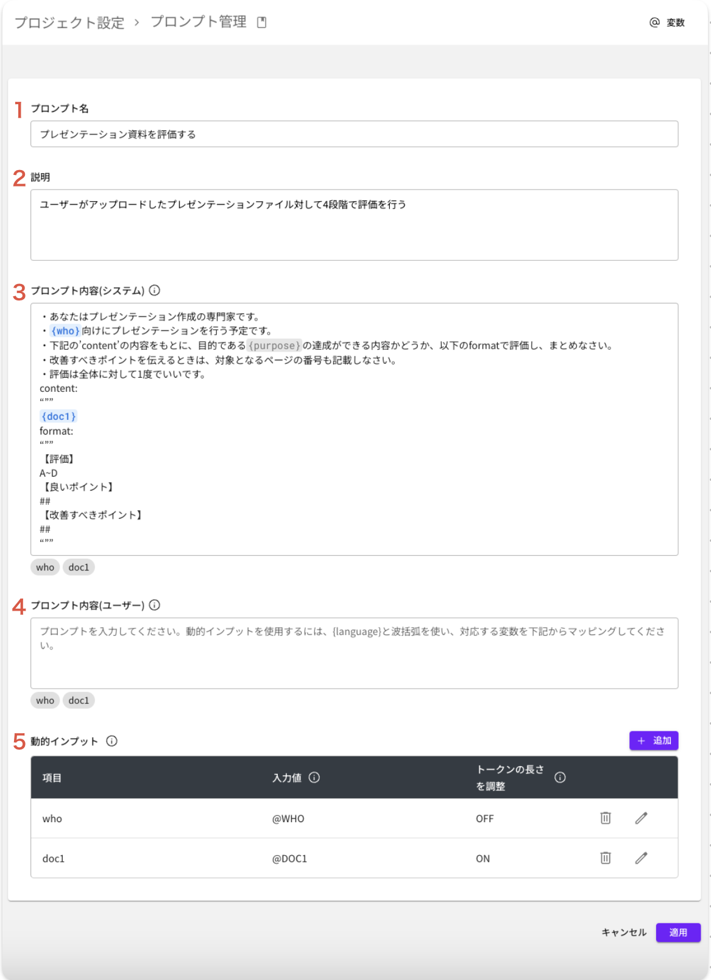Delete the doc1 row with trash icon

(x=606, y=858)
